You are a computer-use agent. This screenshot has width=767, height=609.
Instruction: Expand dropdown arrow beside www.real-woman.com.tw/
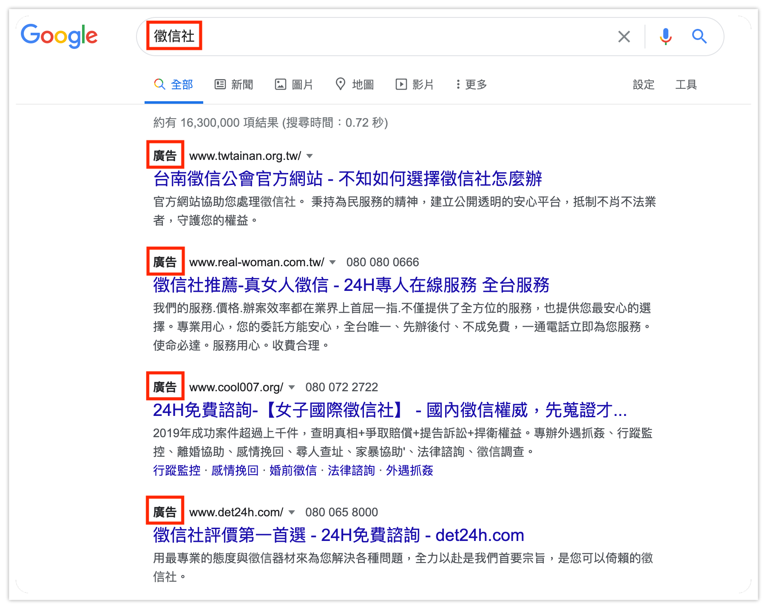click(332, 262)
